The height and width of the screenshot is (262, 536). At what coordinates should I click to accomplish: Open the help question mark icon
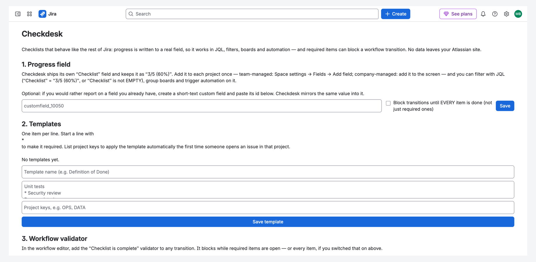click(495, 14)
